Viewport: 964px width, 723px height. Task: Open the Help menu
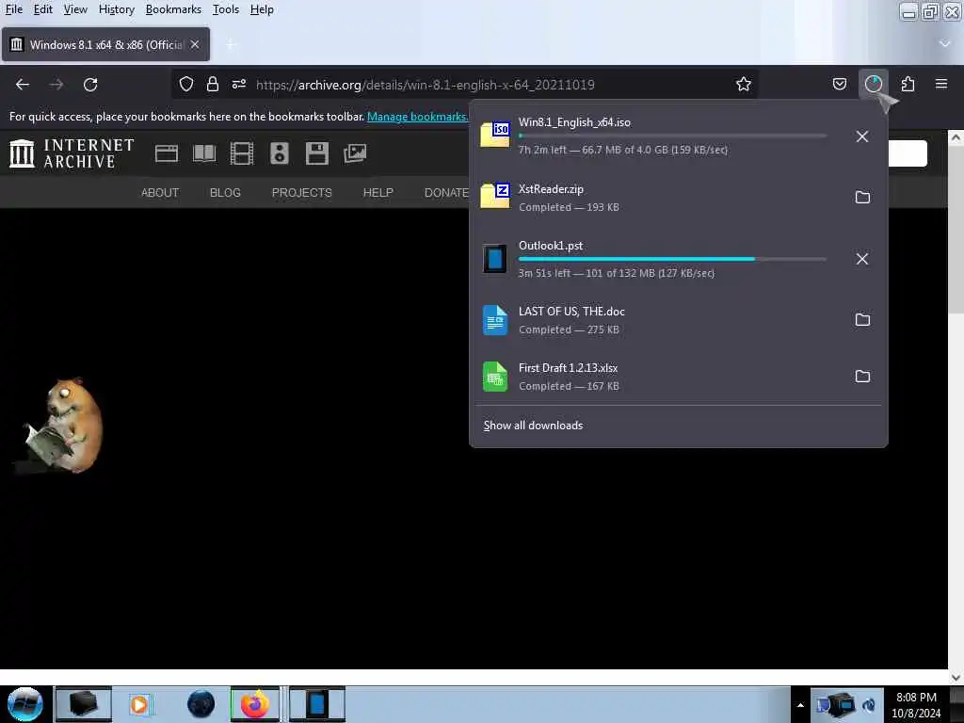tap(262, 9)
